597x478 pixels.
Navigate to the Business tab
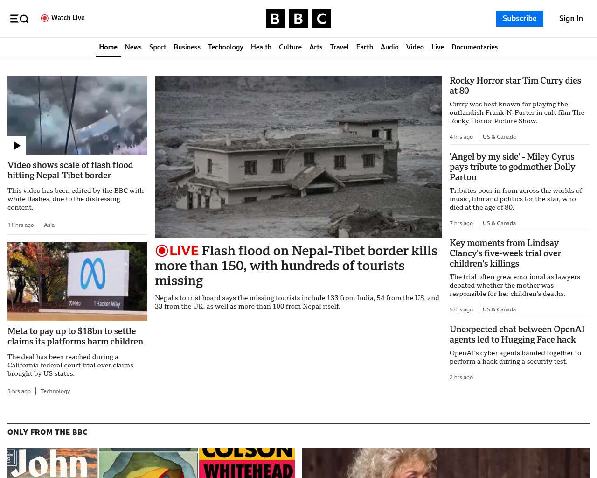click(x=187, y=47)
